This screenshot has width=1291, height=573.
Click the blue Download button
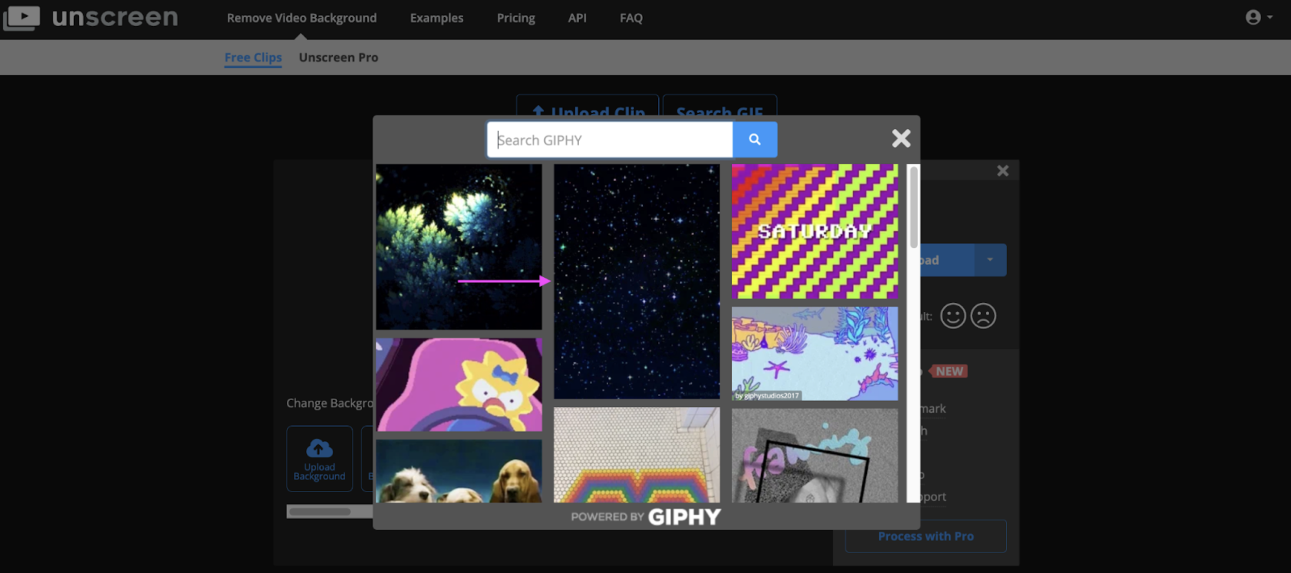coord(947,260)
